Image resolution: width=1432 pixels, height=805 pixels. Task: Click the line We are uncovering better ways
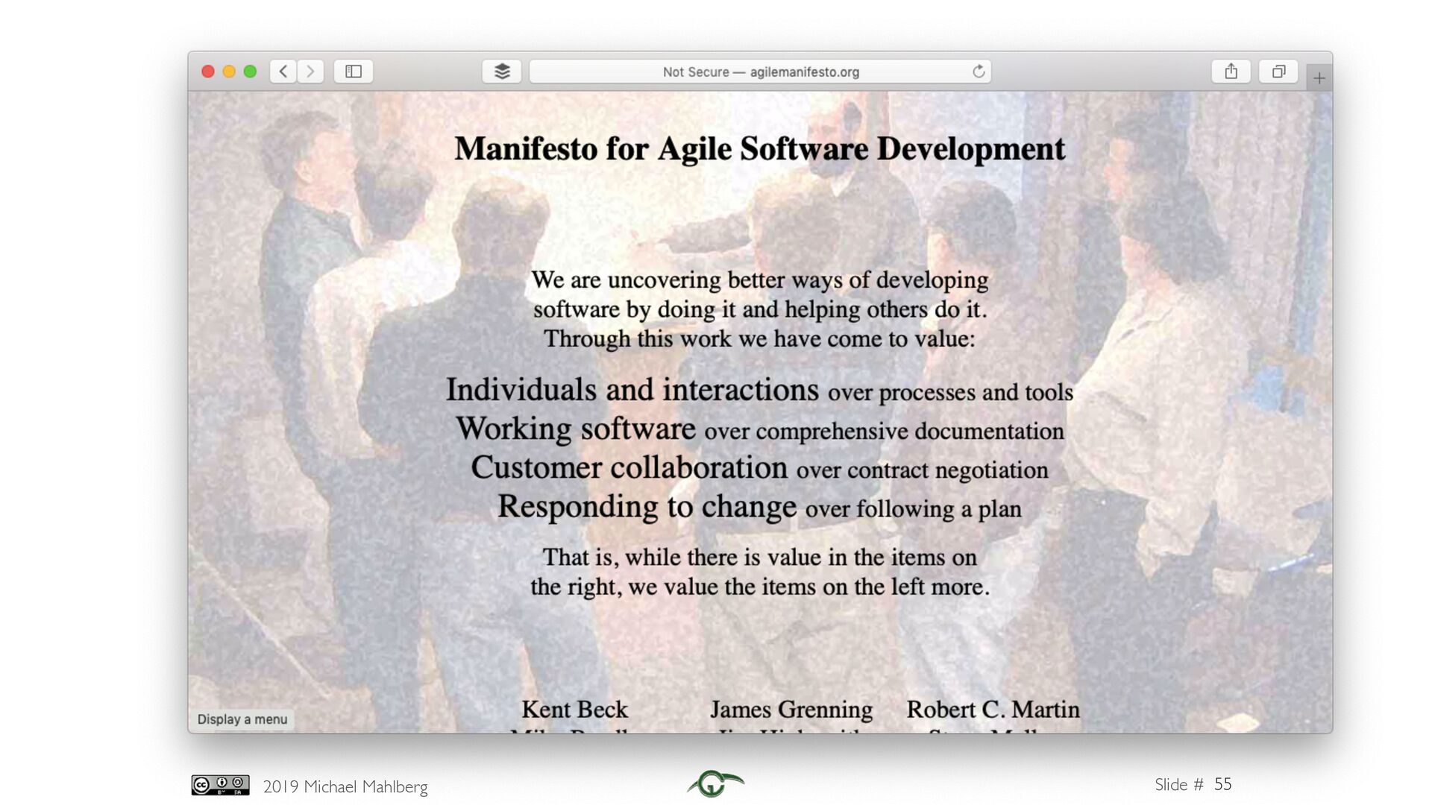click(x=759, y=280)
